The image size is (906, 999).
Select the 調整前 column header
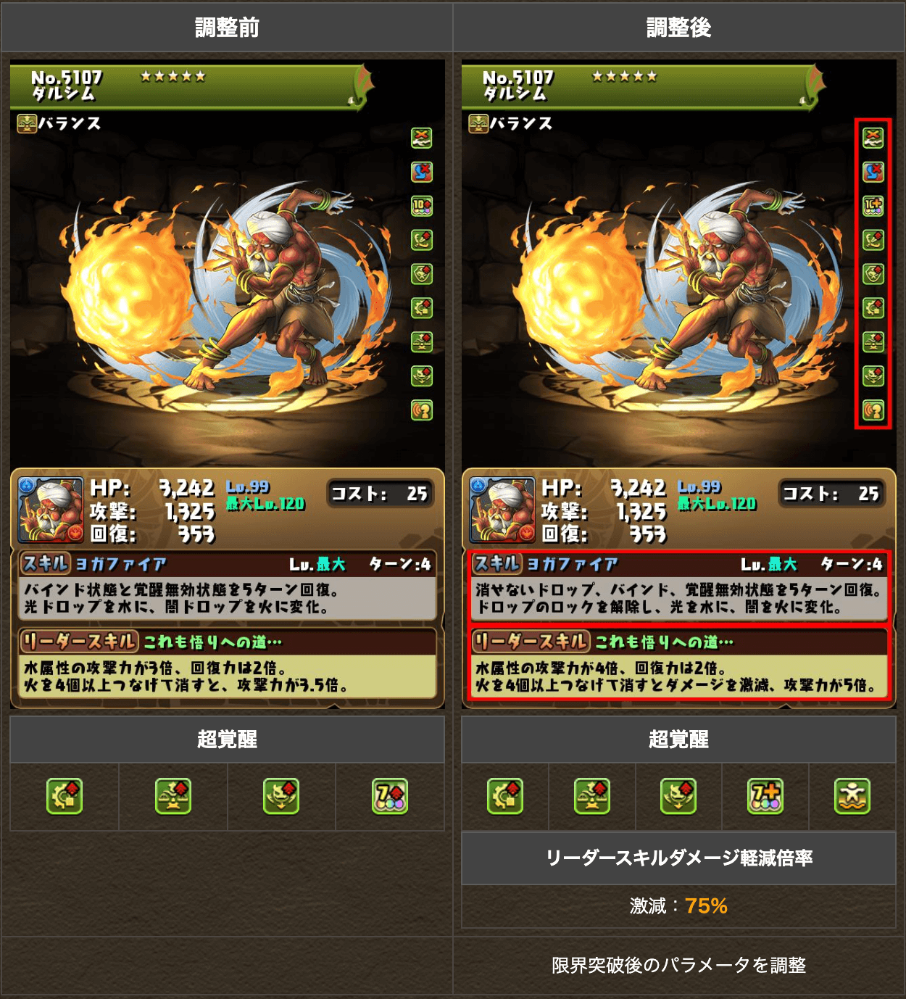(227, 28)
